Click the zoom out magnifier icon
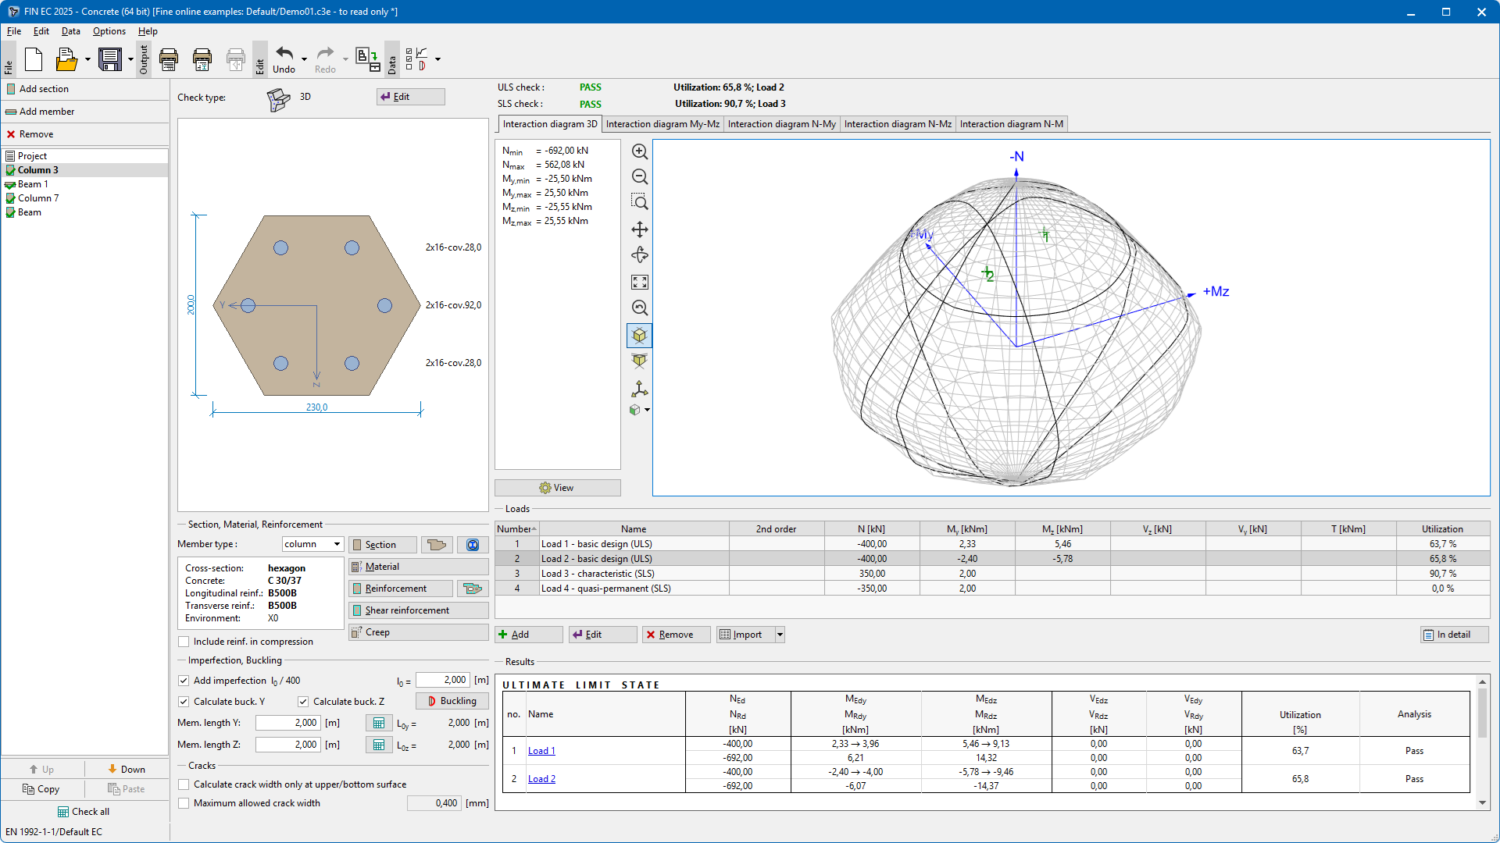The width and height of the screenshot is (1500, 843). coord(639,177)
